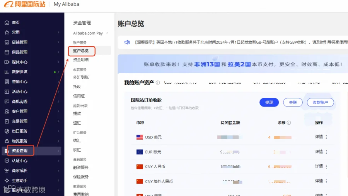Click the shield icon for 认证中心

7,161
